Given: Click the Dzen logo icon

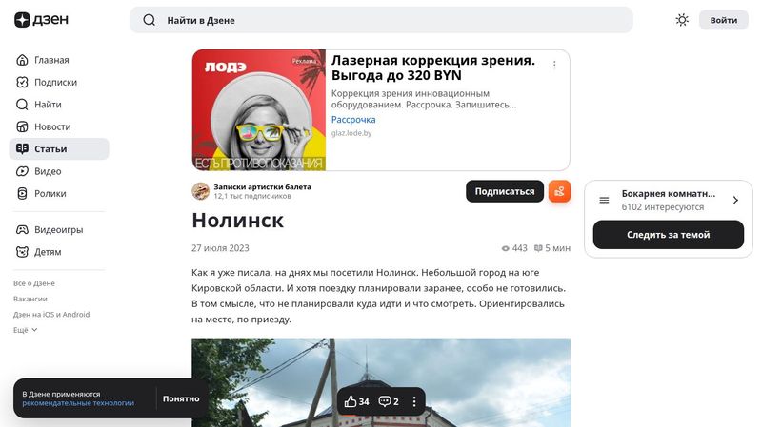Looking at the screenshot, I should 22,20.
